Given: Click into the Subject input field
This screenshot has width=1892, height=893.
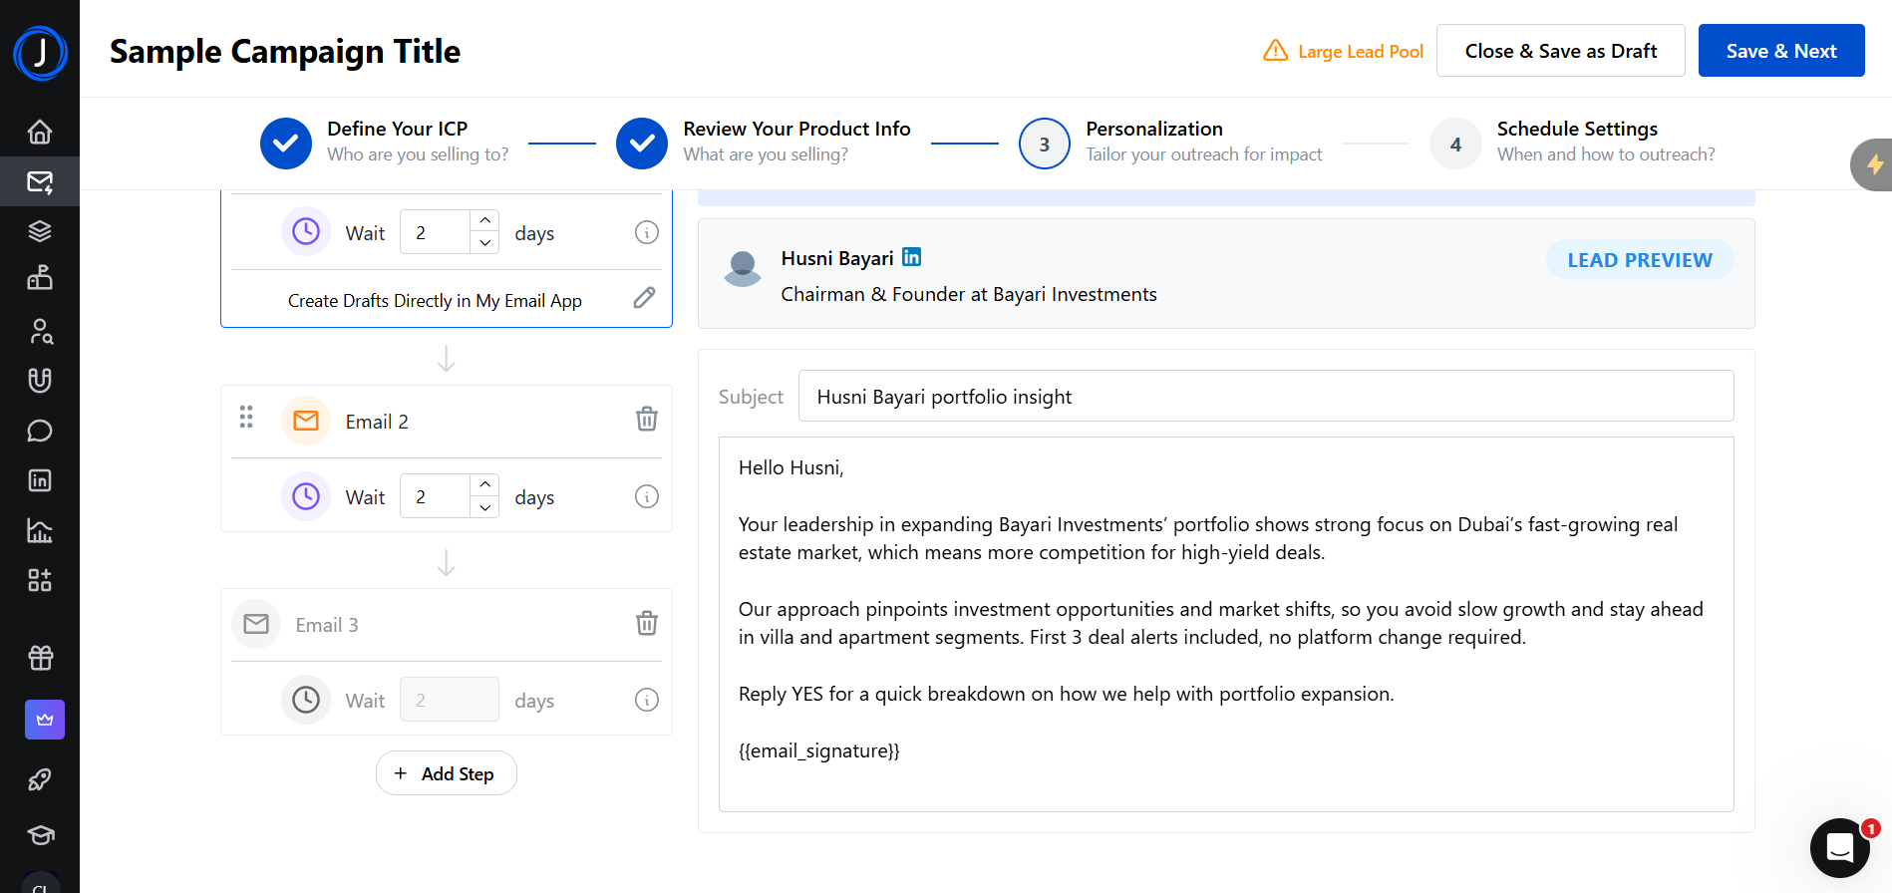Looking at the screenshot, I should click(x=1265, y=397).
